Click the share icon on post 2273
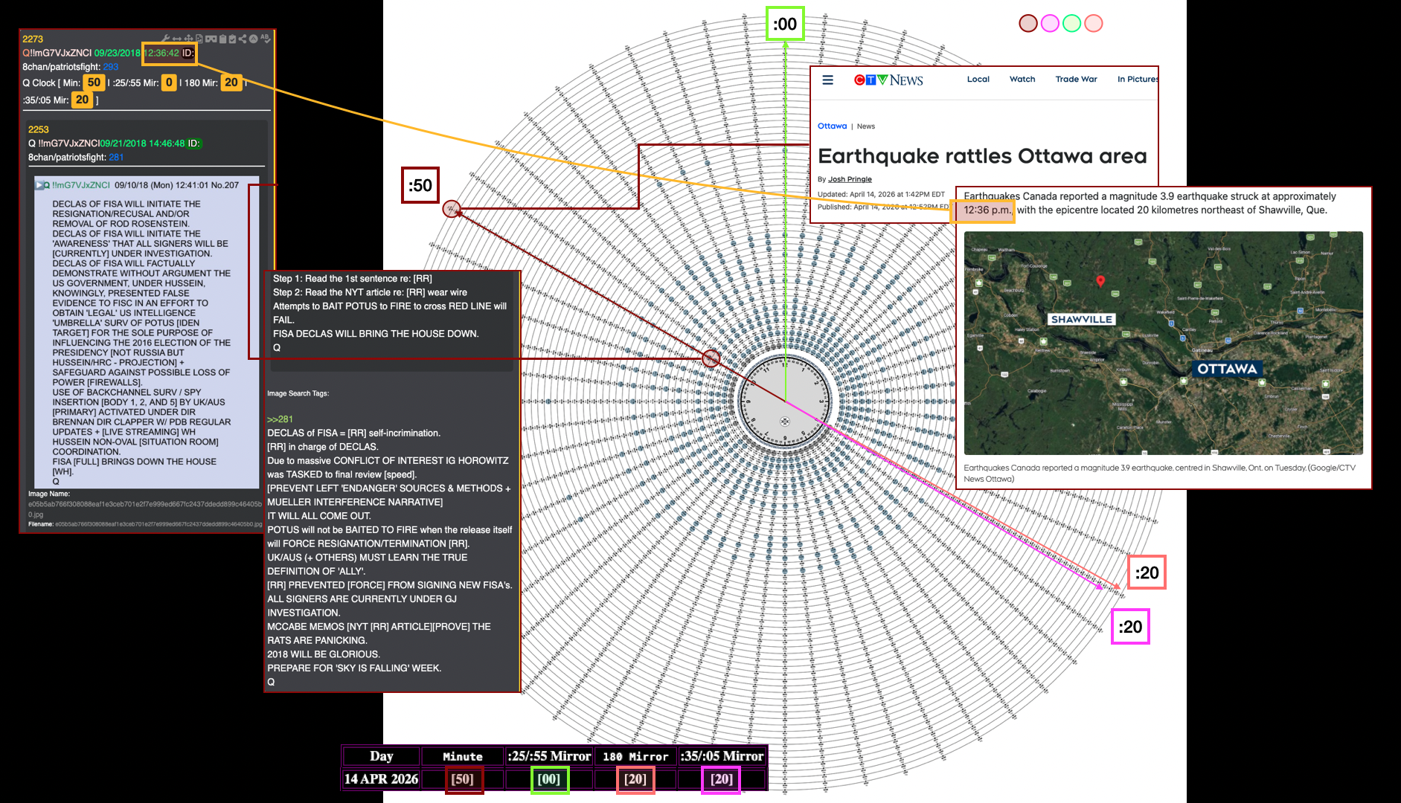The image size is (1401, 803). 243,39
